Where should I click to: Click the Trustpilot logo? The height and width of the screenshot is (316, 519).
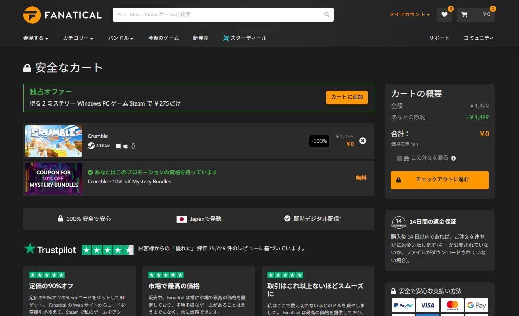(x=50, y=249)
